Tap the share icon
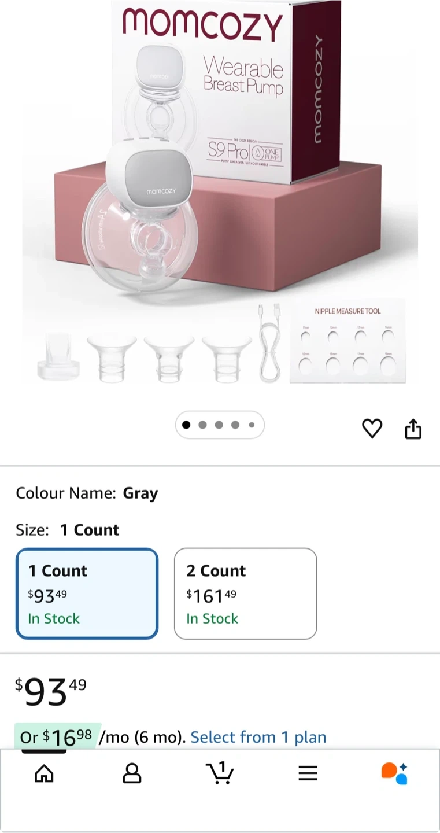Image resolution: width=440 pixels, height=833 pixels. (x=413, y=429)
